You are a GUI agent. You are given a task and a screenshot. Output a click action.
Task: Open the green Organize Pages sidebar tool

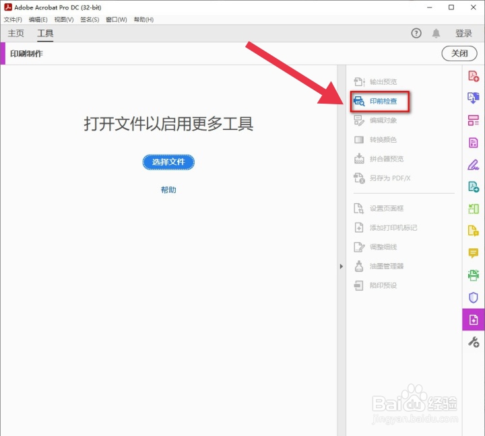click(x=474, y=209)
